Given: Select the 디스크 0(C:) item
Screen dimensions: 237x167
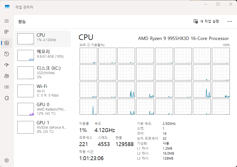Looking at the screenshot, I should coord(44,72).
